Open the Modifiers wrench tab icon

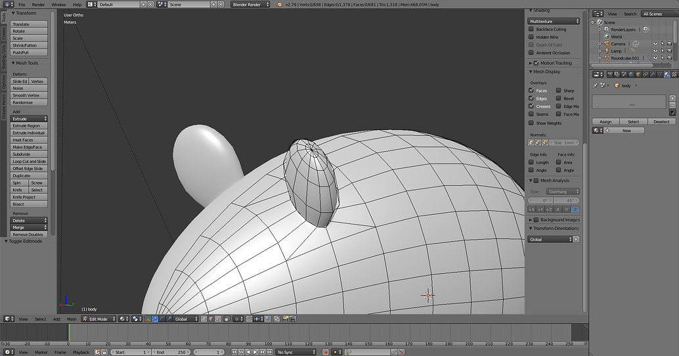[x=653, y=74]
